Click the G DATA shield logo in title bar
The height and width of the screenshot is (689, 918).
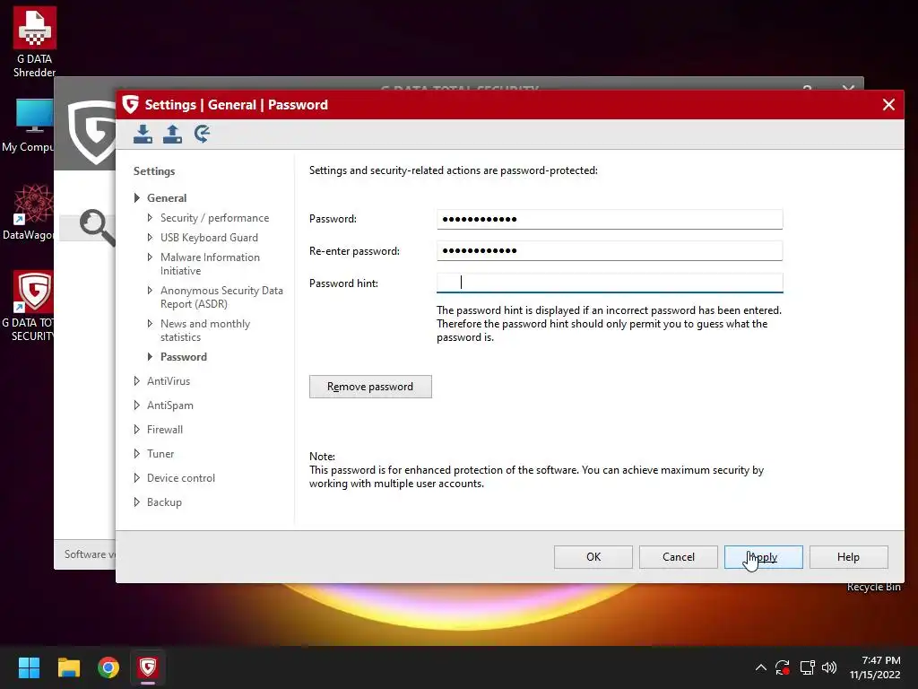click(130, 105)
